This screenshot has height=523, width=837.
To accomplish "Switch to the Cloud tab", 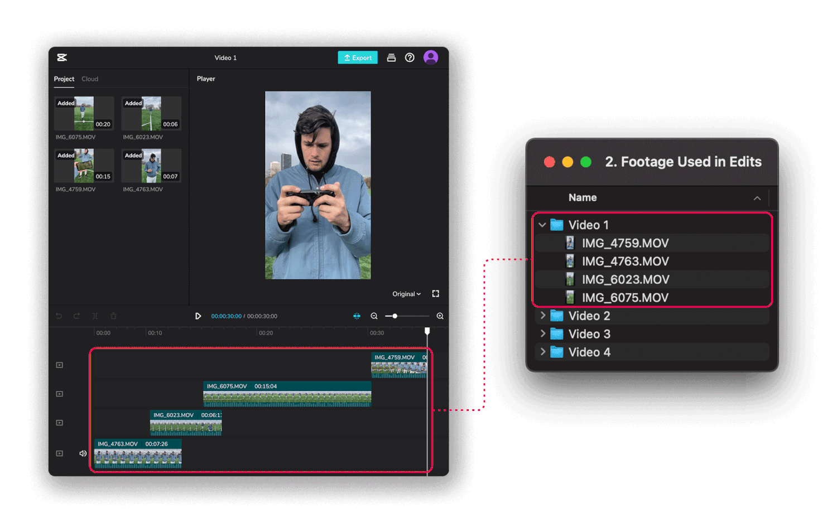I will pyautogui.click(x=90, y=79).
